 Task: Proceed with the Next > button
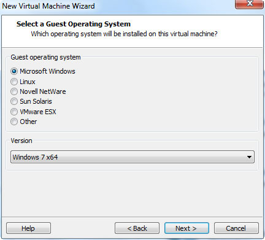click(186, 228)
